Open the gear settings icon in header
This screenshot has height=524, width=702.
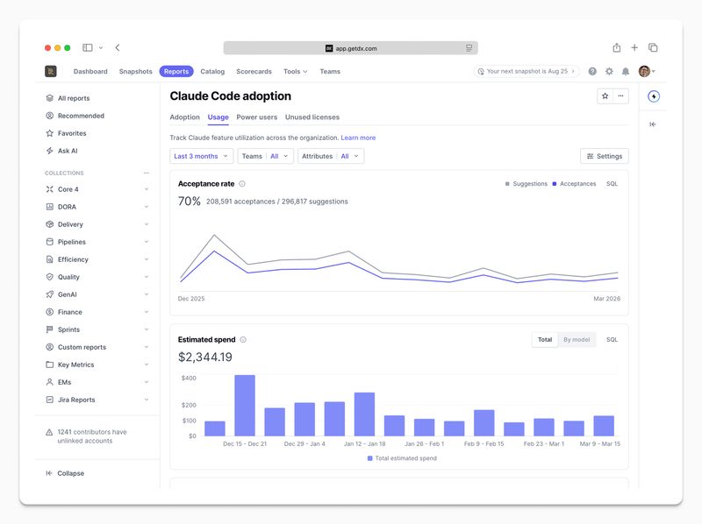[609, 72]
